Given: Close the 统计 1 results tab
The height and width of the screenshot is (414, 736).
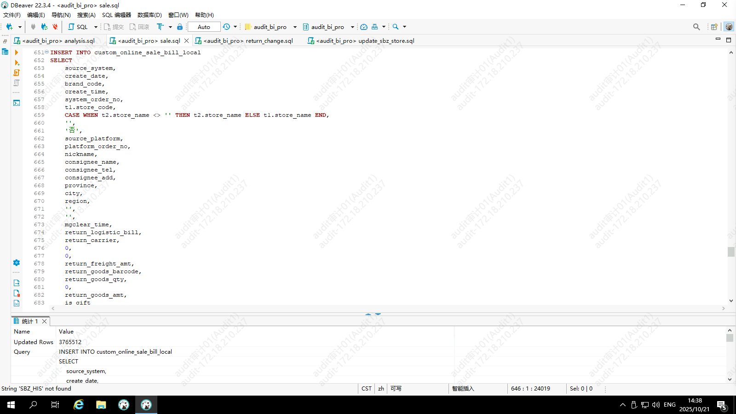Looking at the screenshot, I should [45, 321].
